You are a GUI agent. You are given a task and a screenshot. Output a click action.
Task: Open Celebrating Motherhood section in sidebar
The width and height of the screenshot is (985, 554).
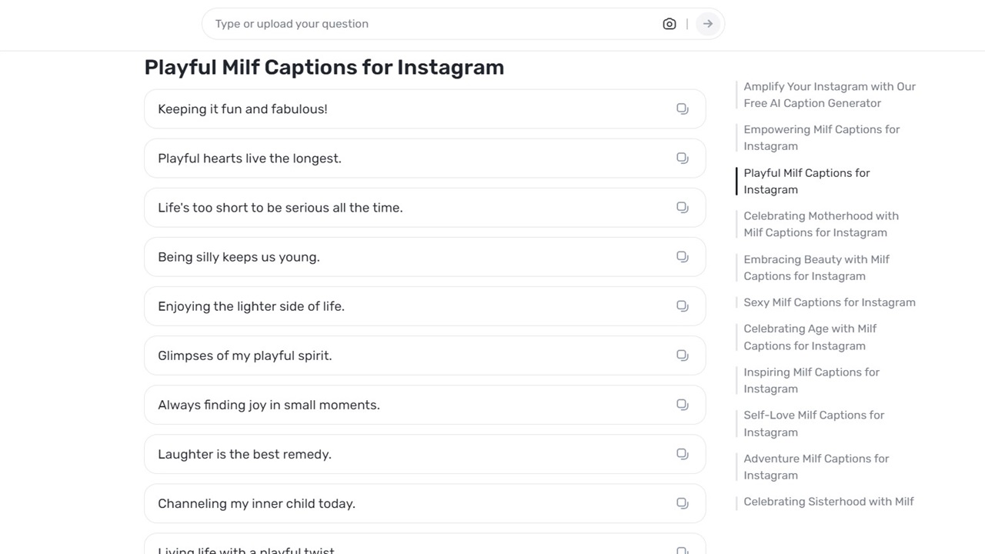[820, 224]
